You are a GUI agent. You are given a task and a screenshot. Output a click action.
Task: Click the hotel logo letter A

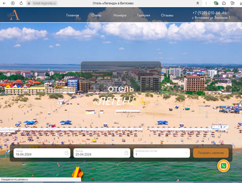point(14,15)
